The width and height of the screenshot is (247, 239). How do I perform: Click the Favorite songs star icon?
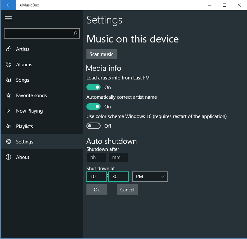(x=8, y=96)
